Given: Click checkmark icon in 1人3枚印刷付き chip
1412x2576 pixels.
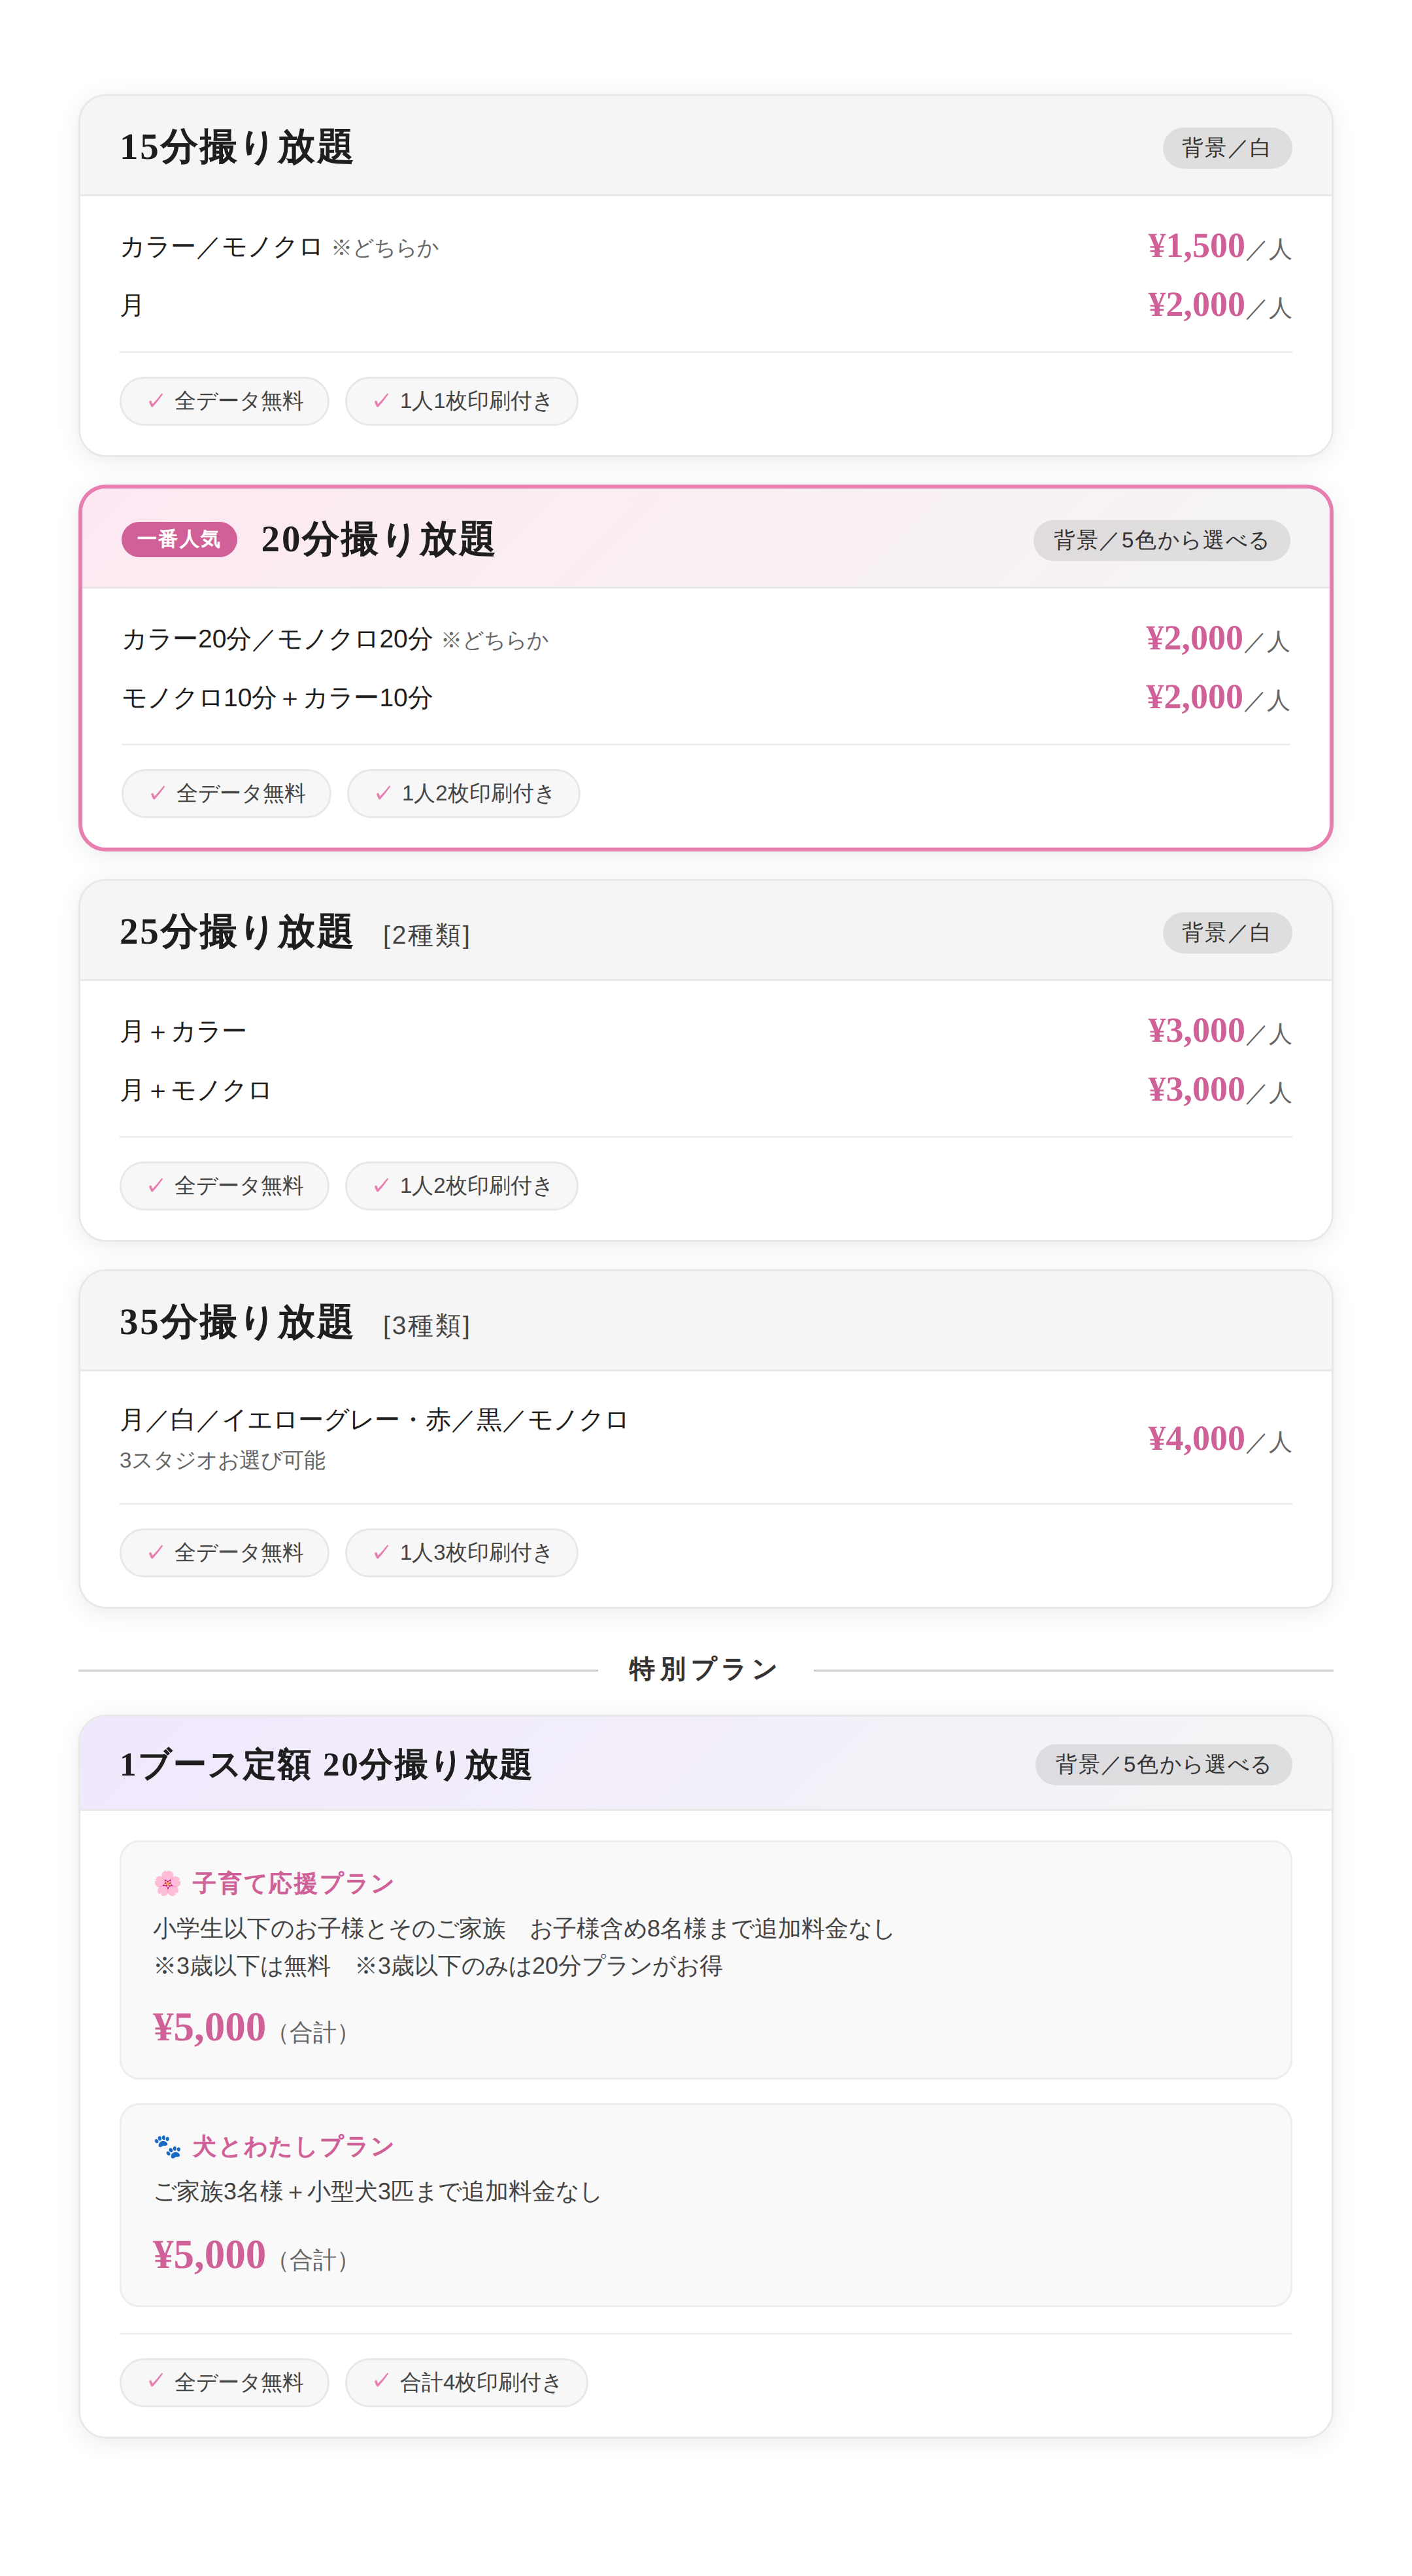Looking at the screenshot, I should [380, 1552].
